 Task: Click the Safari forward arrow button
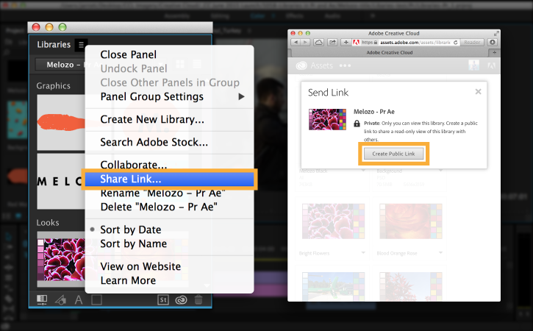(x=305, y=42)
